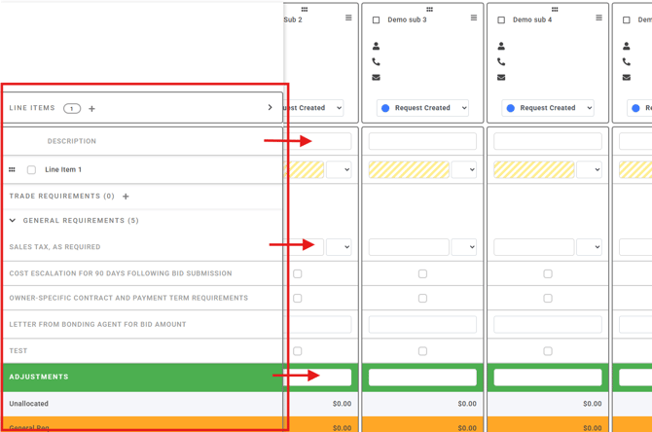Expand the Line Items panel chevron
The image size is (652, 432).
[270, 108]
